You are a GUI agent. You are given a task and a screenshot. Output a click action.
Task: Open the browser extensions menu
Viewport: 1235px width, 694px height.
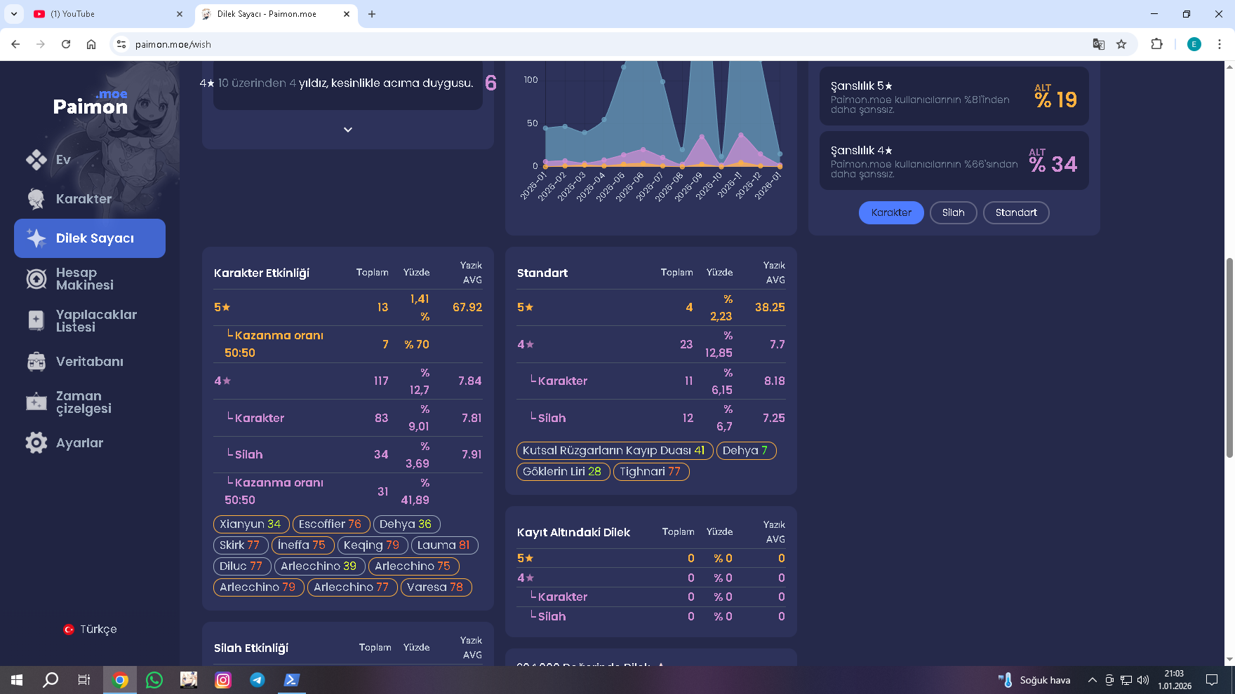coord(1157,44)
